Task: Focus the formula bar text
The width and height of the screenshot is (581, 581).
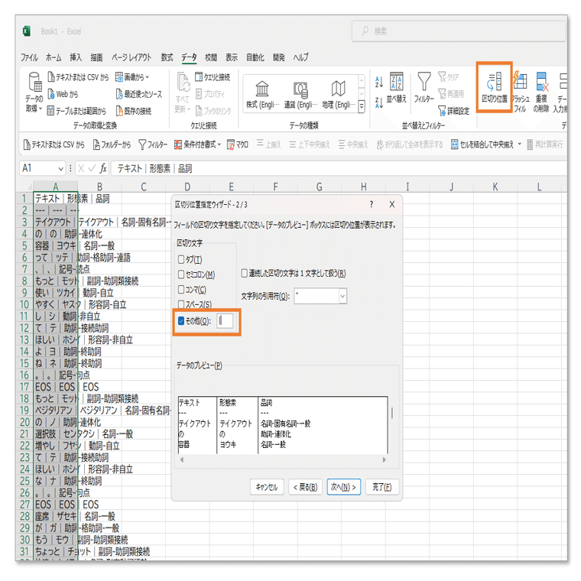Action: click(338, 169)
